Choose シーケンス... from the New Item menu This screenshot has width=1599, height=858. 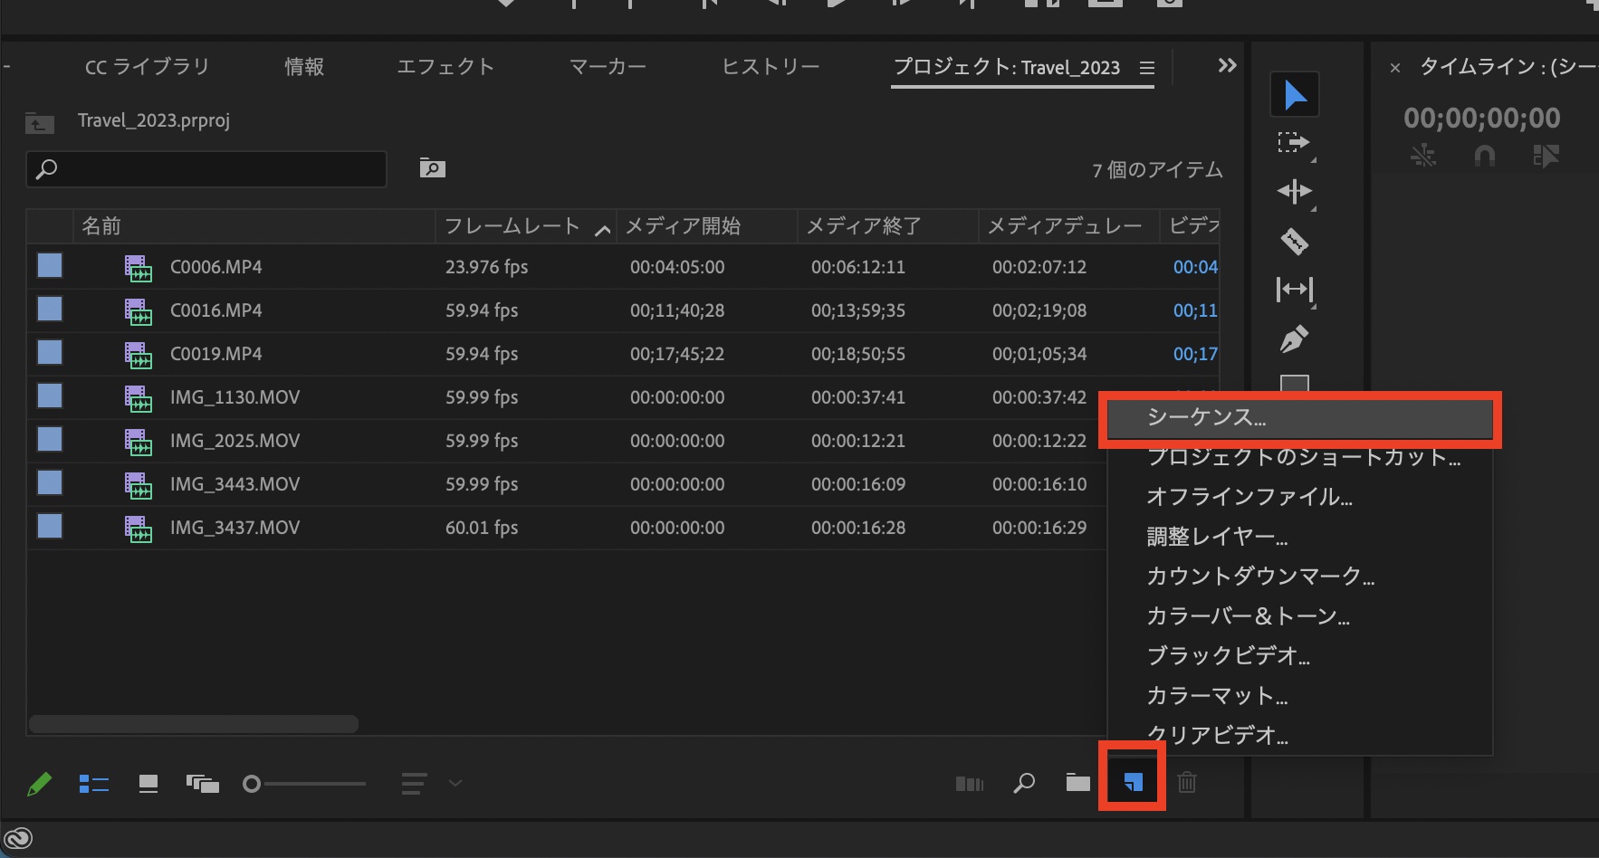pos(1300,418)
